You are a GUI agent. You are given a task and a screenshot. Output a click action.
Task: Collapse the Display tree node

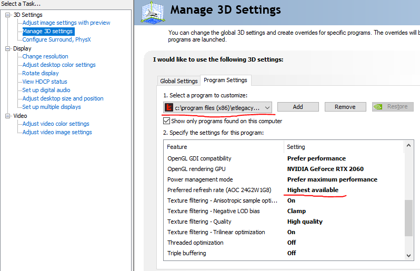[8, 49]
